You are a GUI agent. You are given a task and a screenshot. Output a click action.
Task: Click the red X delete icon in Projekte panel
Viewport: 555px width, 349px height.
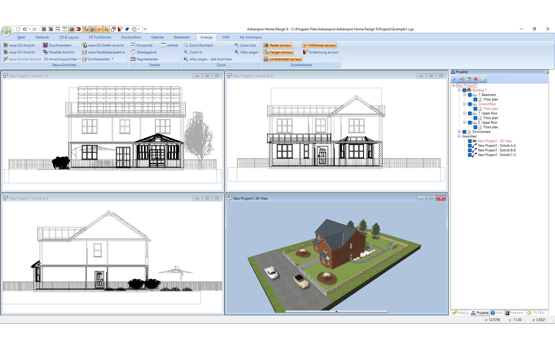click(476, 79)
